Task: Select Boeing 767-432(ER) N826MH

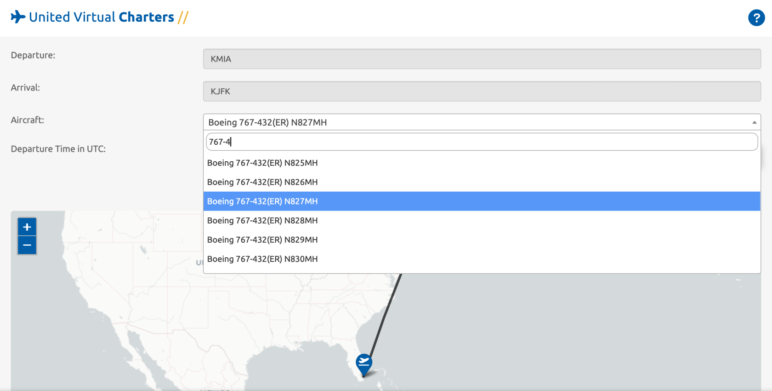Action: point(482,182)
